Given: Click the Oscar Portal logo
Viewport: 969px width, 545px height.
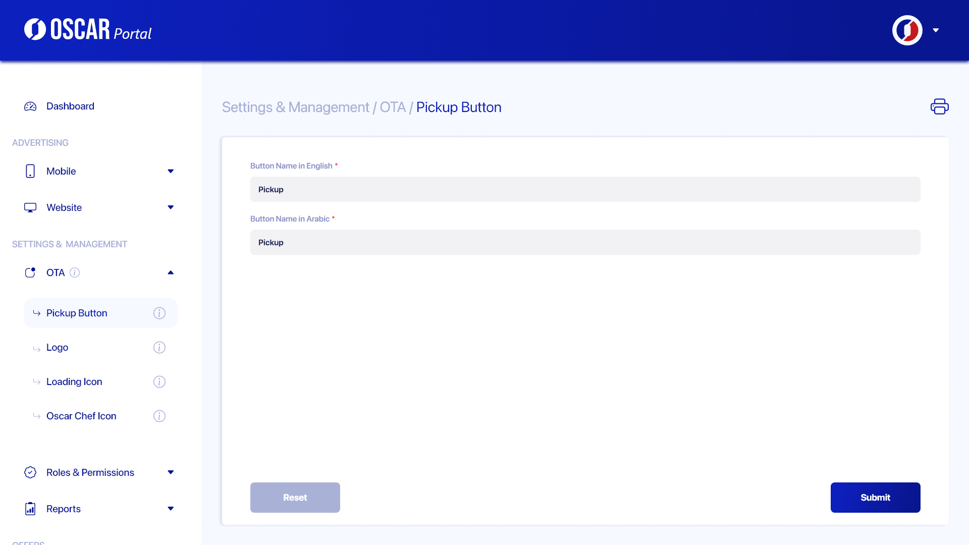Looking at the screenshot, I should pyautogui.click(x=88, y=30).
